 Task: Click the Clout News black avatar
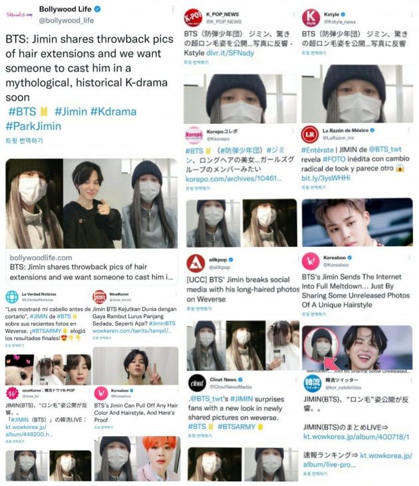197,383
